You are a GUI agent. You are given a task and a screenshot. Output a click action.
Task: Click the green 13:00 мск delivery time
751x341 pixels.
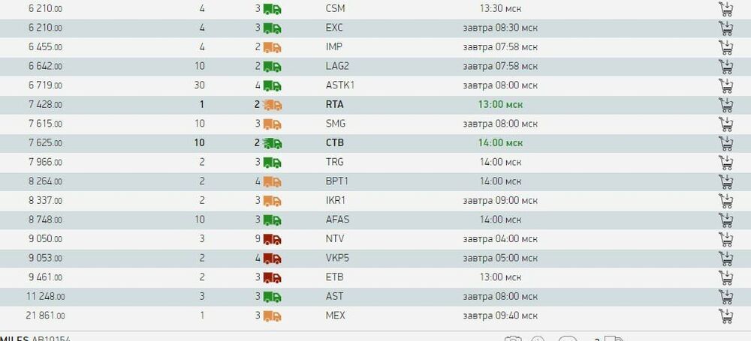pos(500,105)
